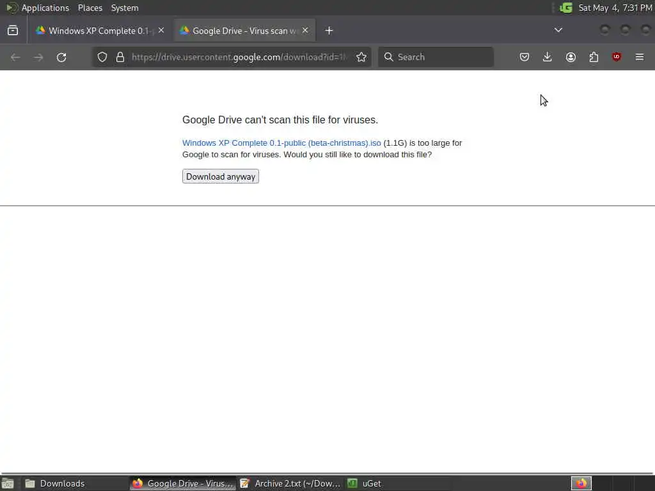Switch to Archive 2.txt editor window
The image size is (655, 491).
pos(290,483)
